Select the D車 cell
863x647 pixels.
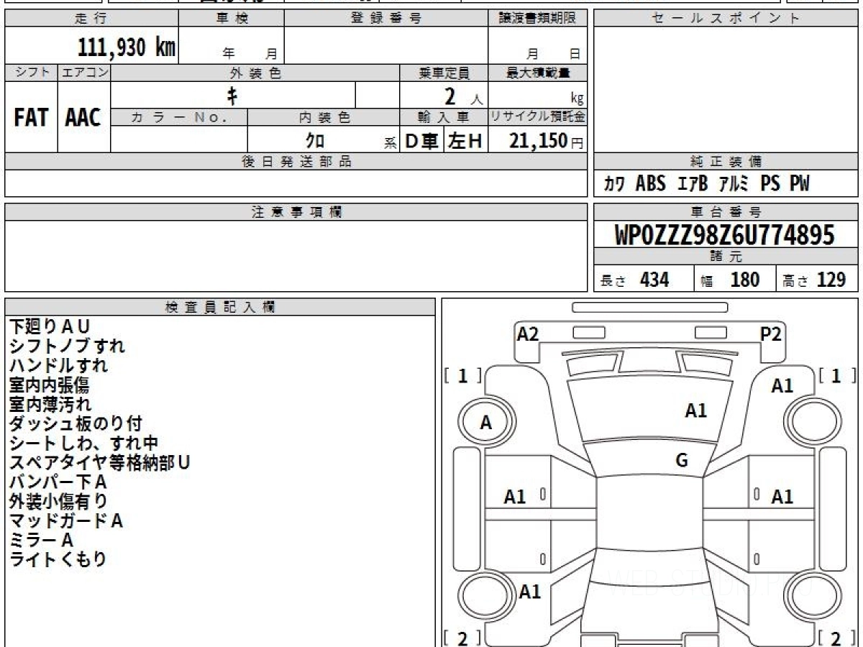point(422,141)
